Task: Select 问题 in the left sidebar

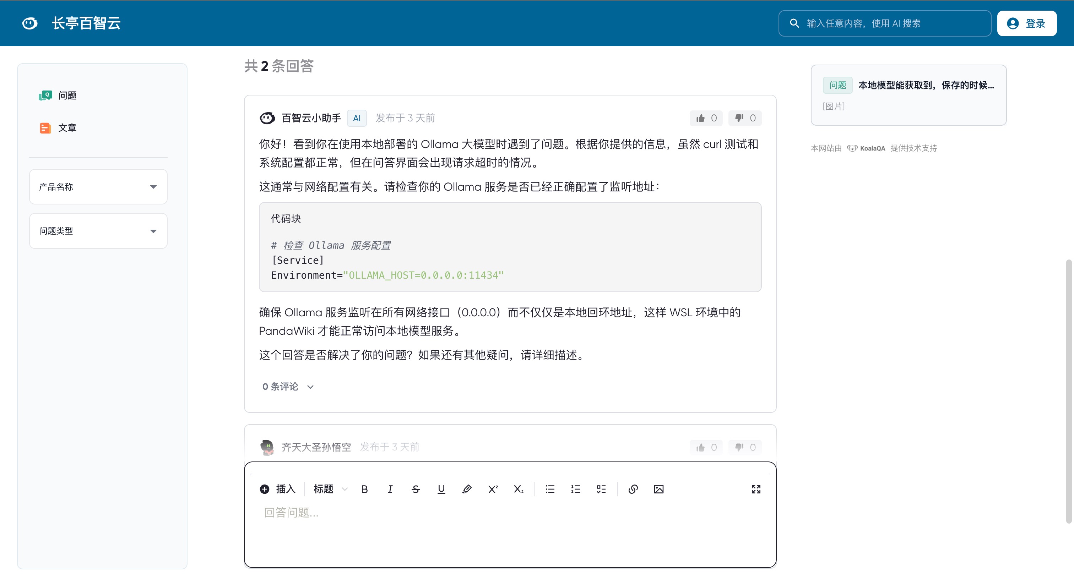Action: [x=67, y=95]
